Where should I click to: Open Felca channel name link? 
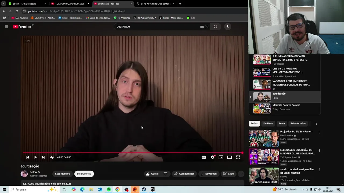coord(33,172)
